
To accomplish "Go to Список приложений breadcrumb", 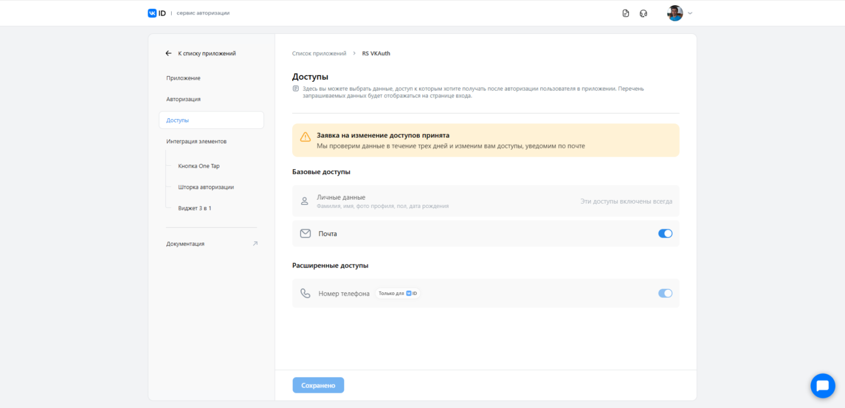I will click(319, 53).
